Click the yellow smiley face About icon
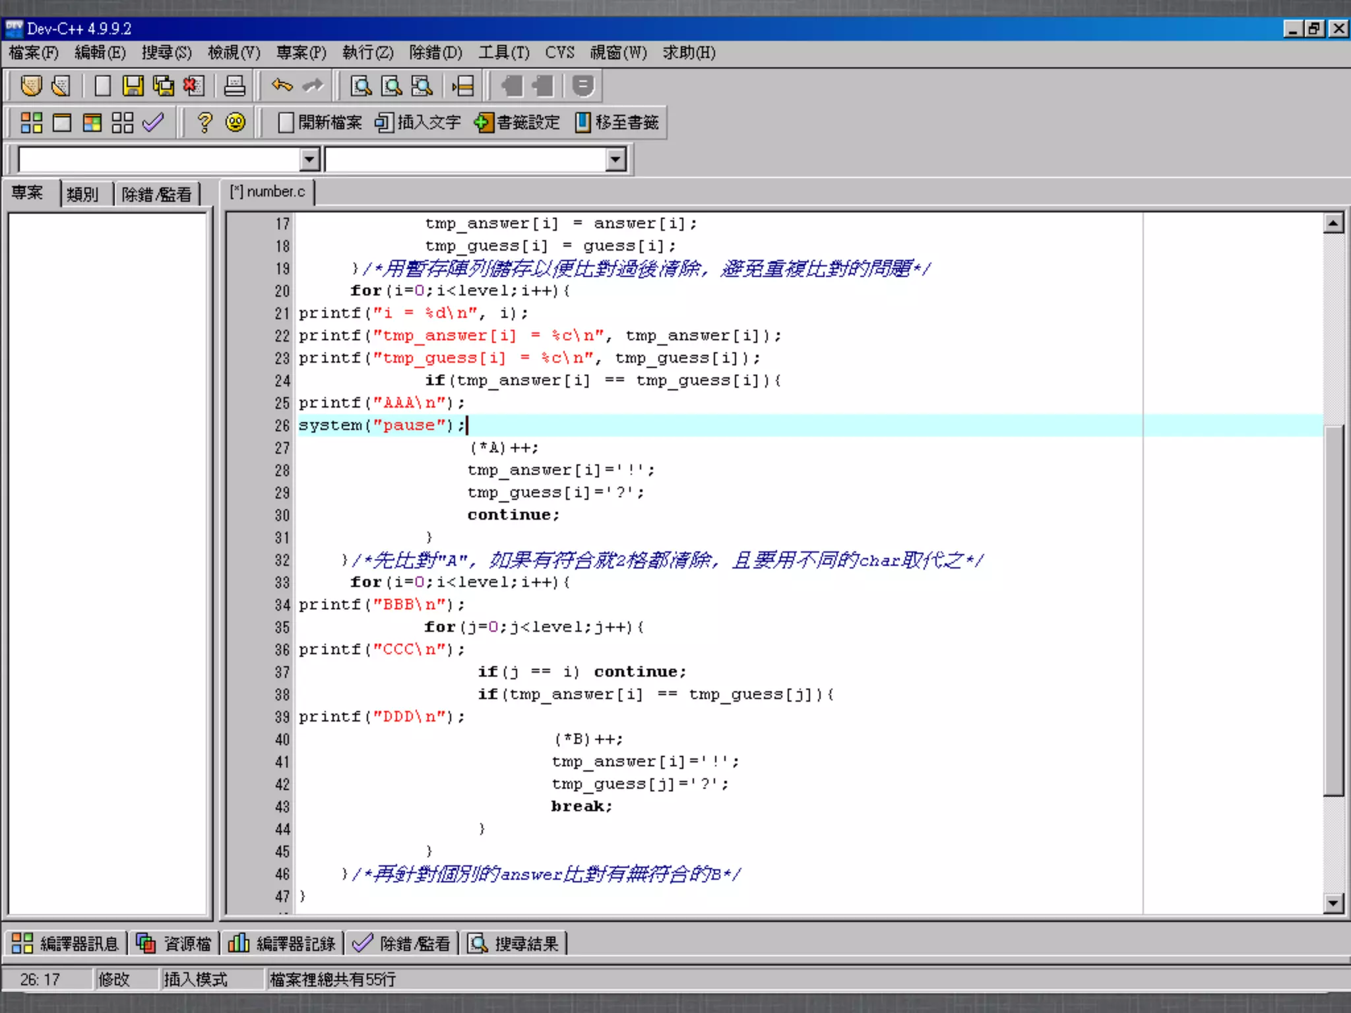The width and height of the screenshot is (1351, 1013). coord(236,123)
